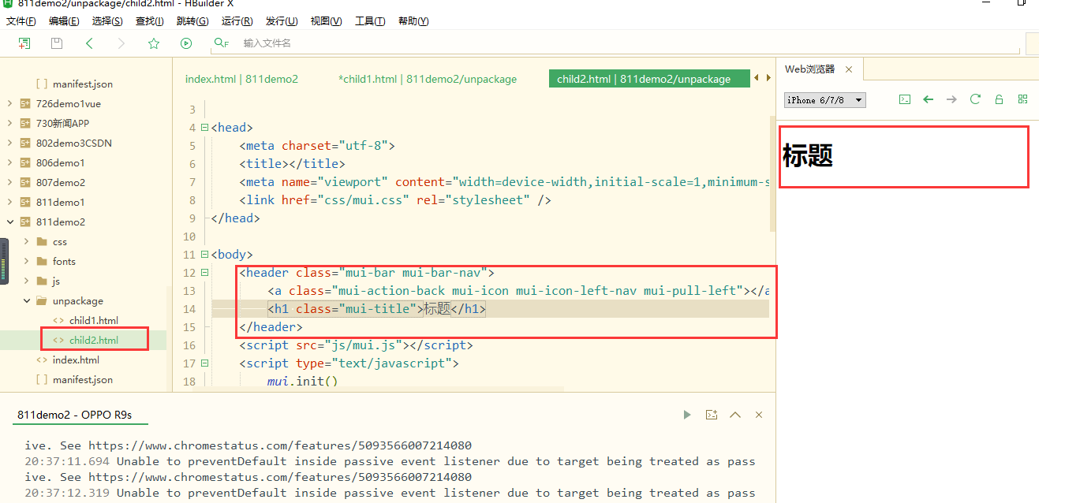The height and width of the screenshot is (503, 1065).
Task: Click the QR code icon in browser panel
Action: [x=1023, y=99]
